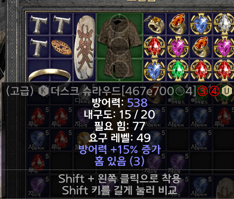Select the blue jewel left of green jewel
This screenshot has height=199, width=234.
[155, 70]
